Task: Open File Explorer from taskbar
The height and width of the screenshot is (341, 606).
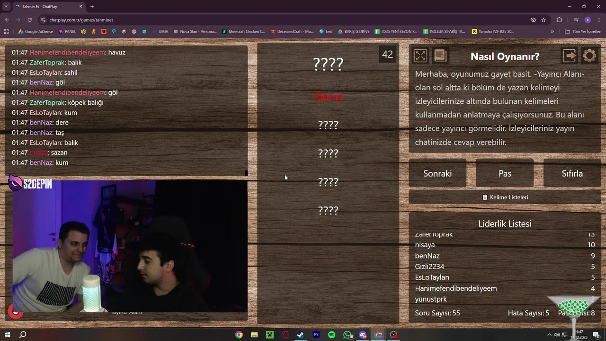Action: (x=254, y=335)
